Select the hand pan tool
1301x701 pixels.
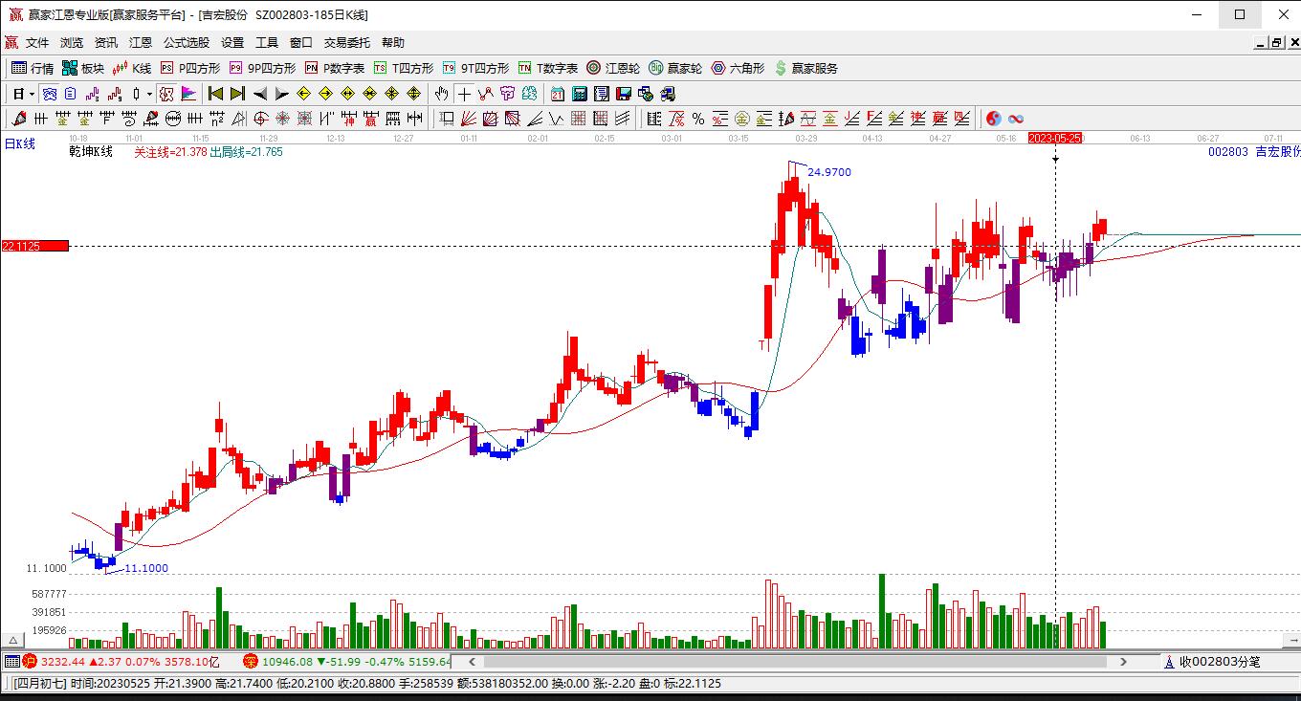441,94
